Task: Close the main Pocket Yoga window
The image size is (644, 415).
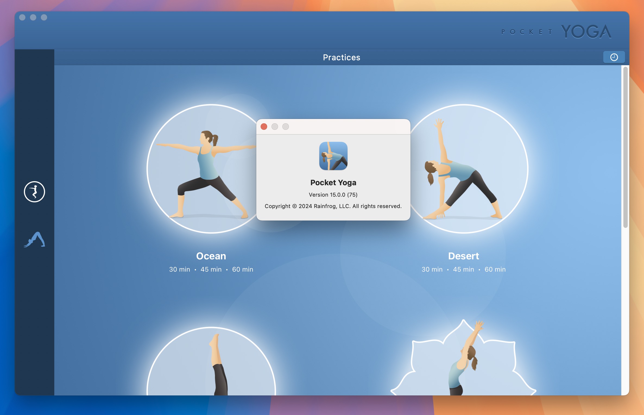Action: pos(22,17)
